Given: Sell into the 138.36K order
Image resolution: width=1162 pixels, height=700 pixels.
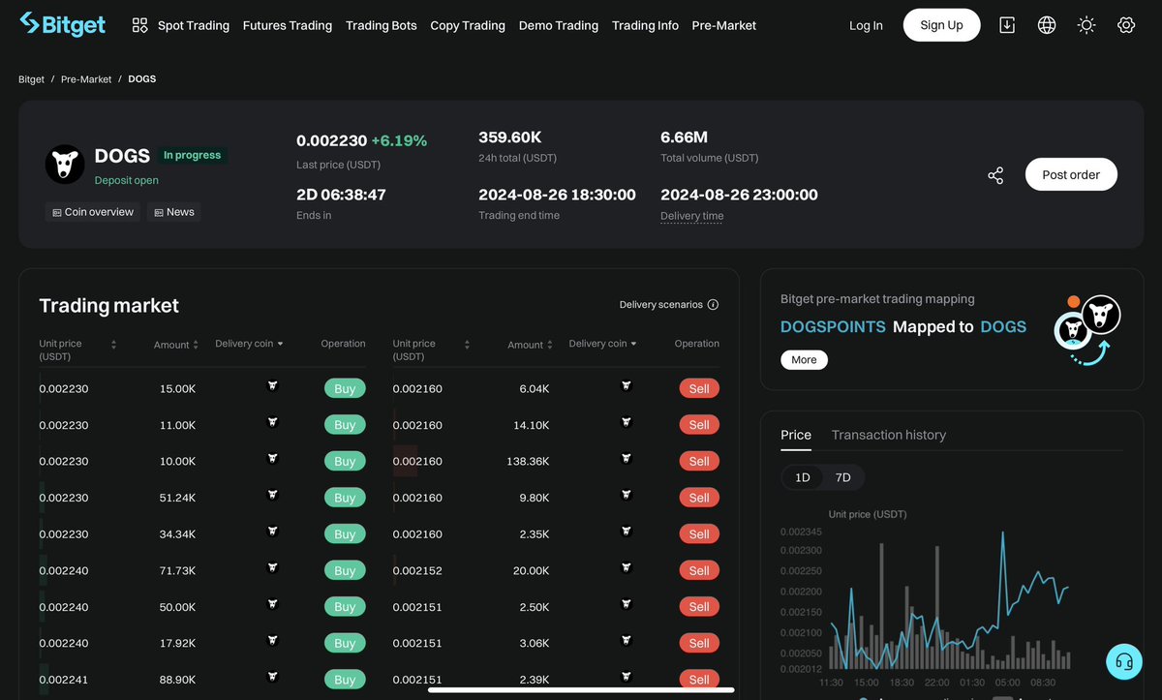Looking at the screenshot, I should pos(699,461).
